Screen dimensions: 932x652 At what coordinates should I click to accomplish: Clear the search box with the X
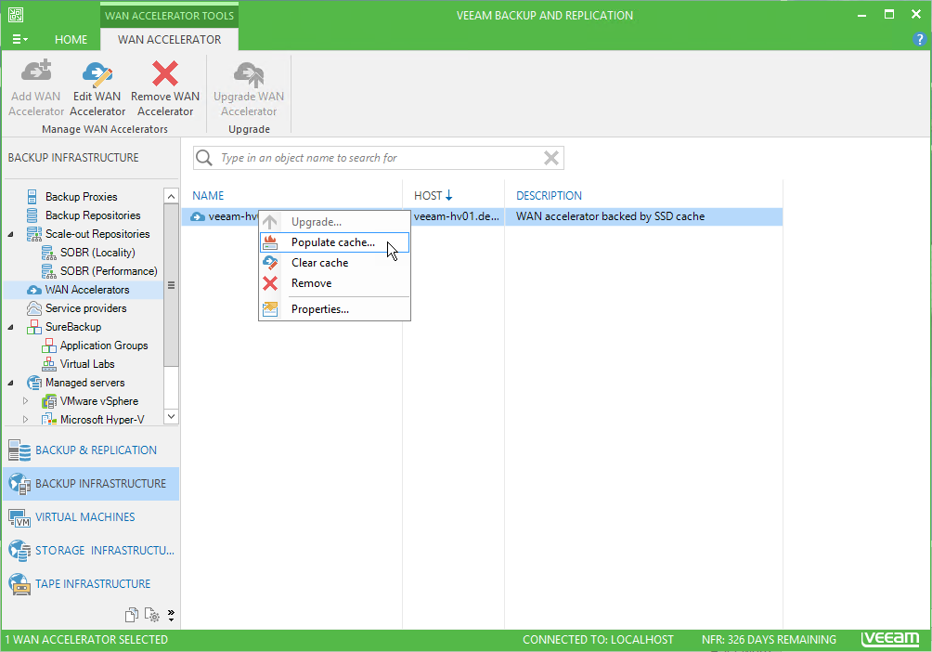[551, 158]
